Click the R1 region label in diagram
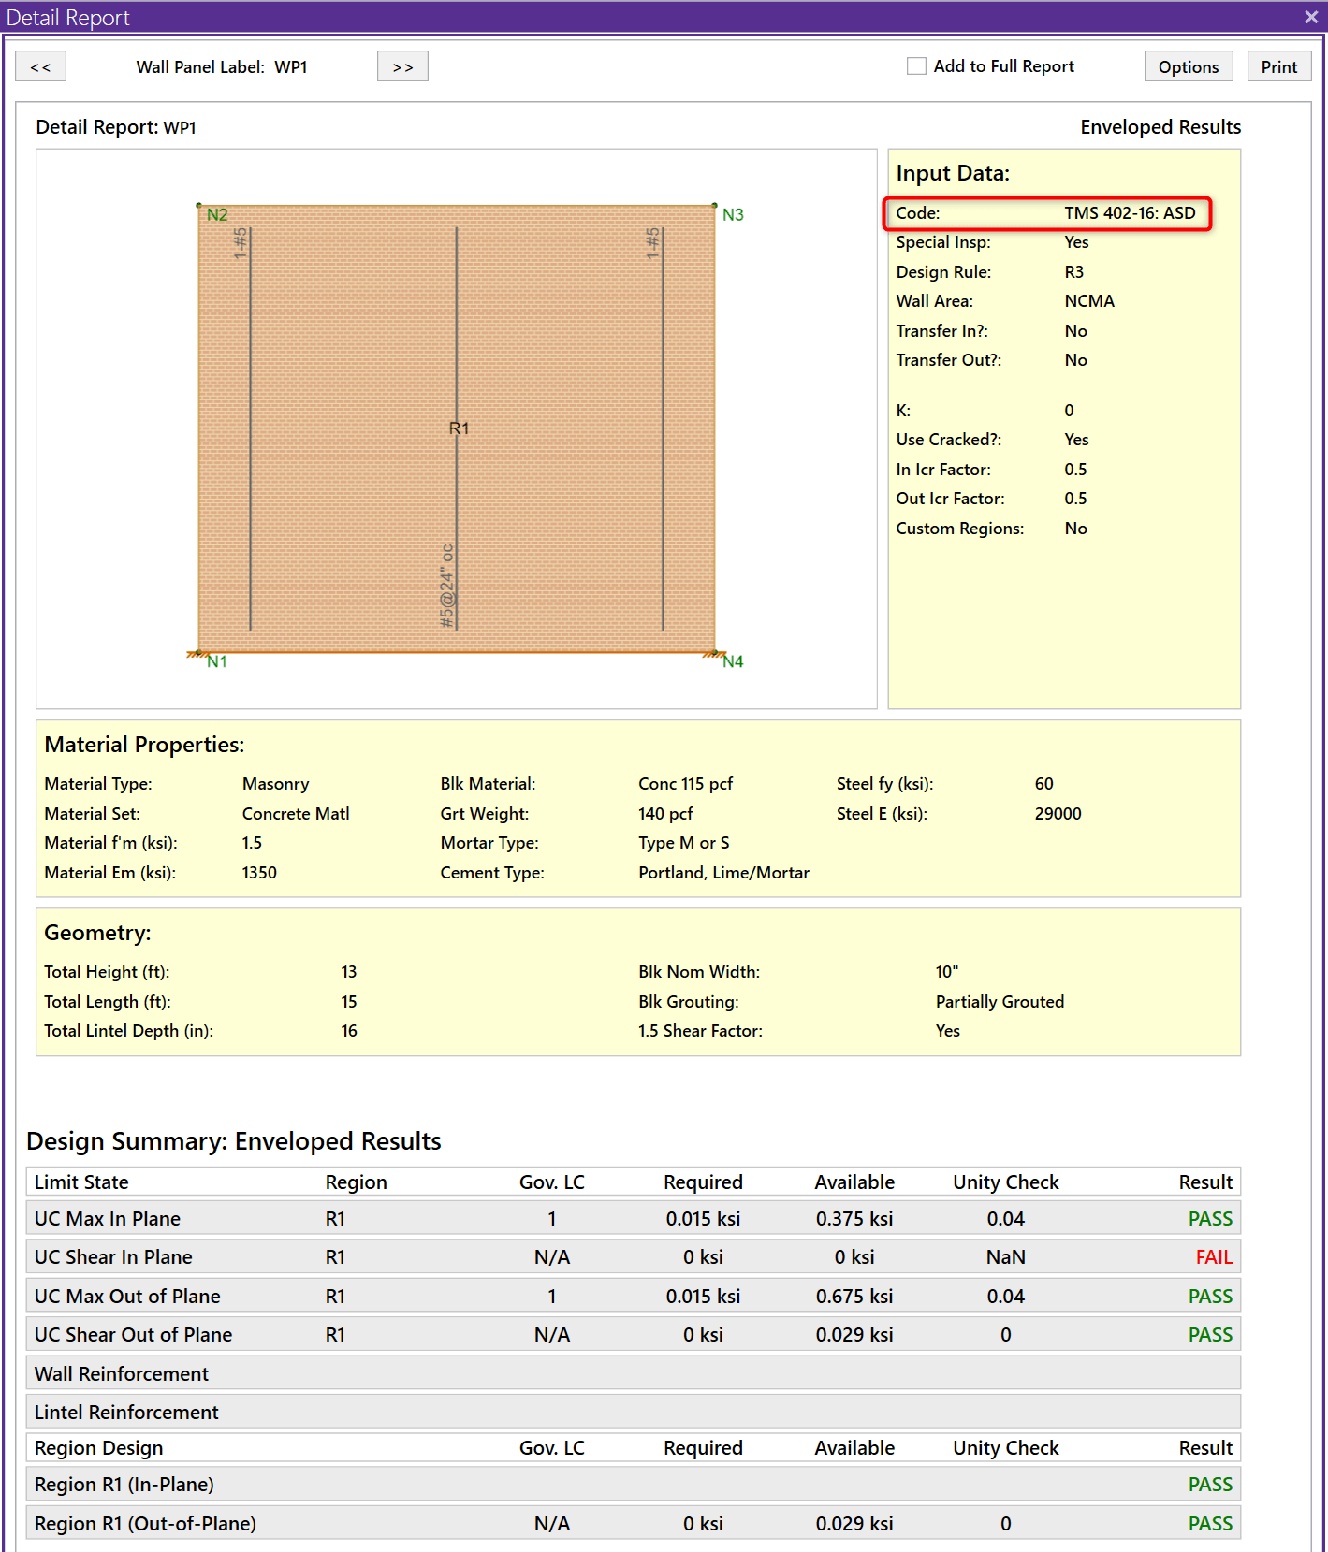The width and height of the screenshot is (1328, 1552). point(459,428)
